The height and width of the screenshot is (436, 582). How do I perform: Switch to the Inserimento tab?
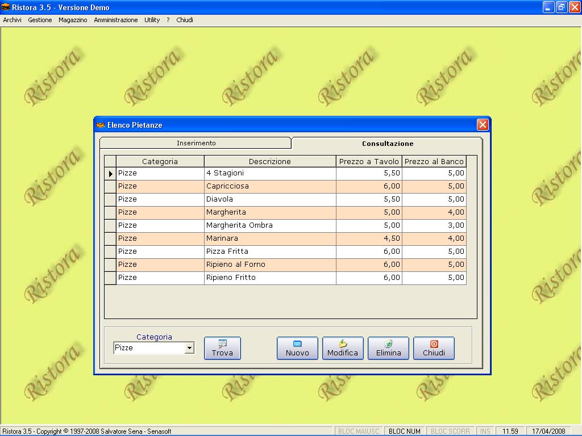196,143
